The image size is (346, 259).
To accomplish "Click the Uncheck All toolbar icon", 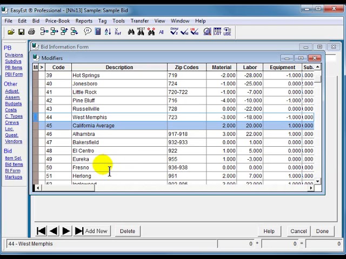I will pos(195,31).
